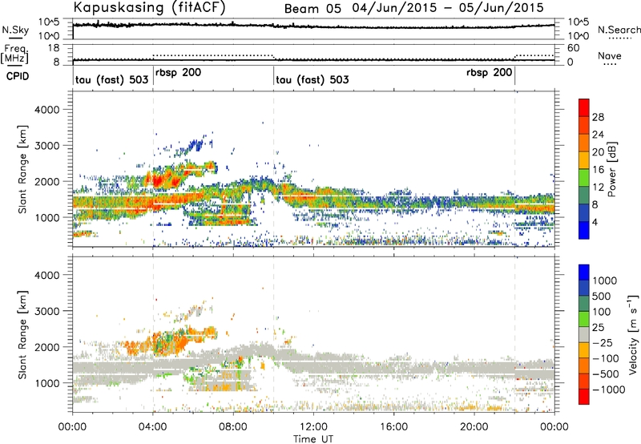Screen dimensions: 641x444
Task: Click the Power [dB] colorbar title
Action: tap(611, 169)
